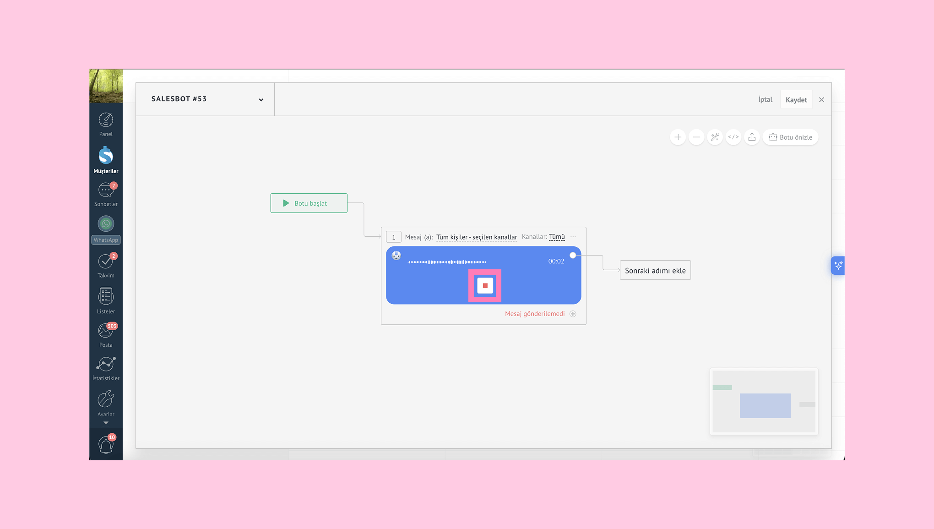Open the code editor icon
The width and height of the screenshot is (934, 529).
click(x=733, y=137)
